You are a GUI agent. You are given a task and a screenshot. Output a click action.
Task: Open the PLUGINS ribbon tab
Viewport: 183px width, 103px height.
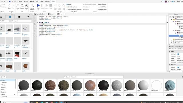coord(47,1)
